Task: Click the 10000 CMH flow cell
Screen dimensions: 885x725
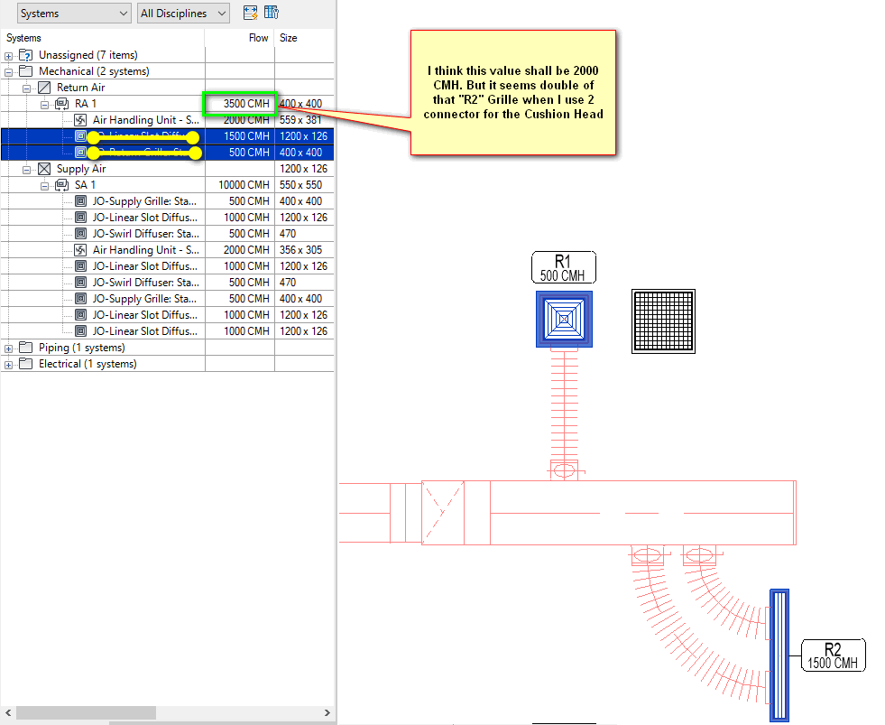Action: tap(240, 185)
